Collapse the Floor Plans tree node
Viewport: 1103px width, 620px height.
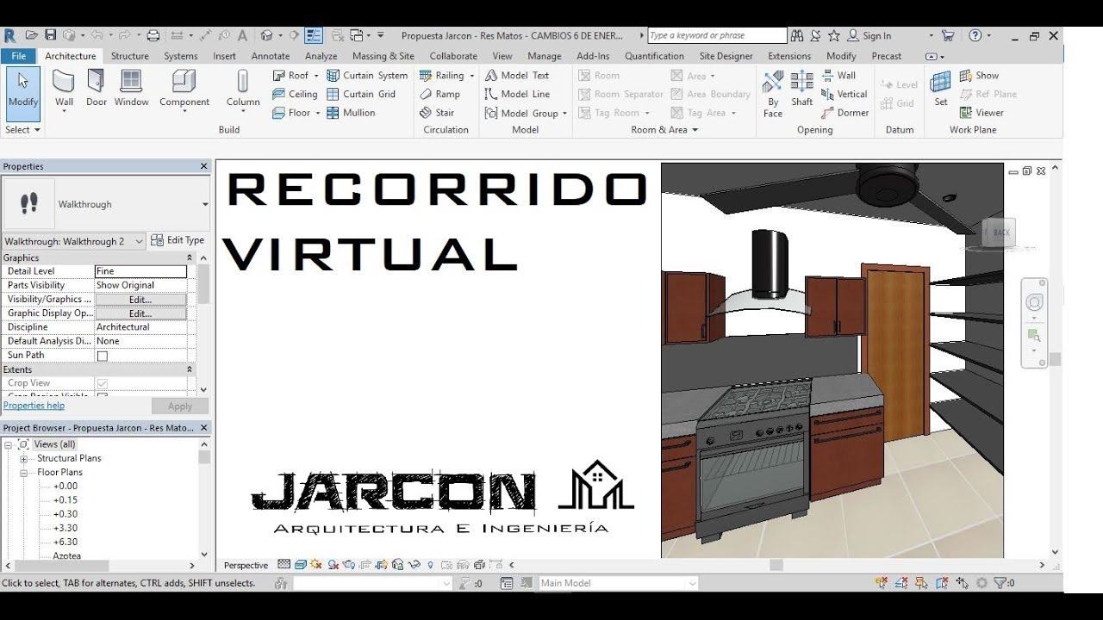pos(24,473)
